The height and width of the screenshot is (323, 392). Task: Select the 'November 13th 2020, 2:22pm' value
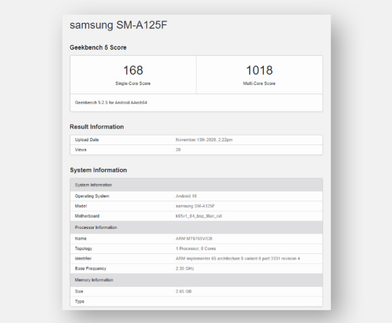[x=204, y=139]
